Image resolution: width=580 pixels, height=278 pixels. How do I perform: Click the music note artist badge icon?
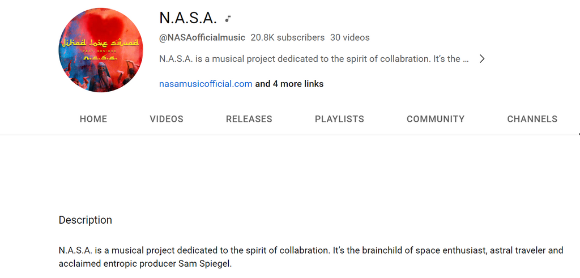coord(228,19)
